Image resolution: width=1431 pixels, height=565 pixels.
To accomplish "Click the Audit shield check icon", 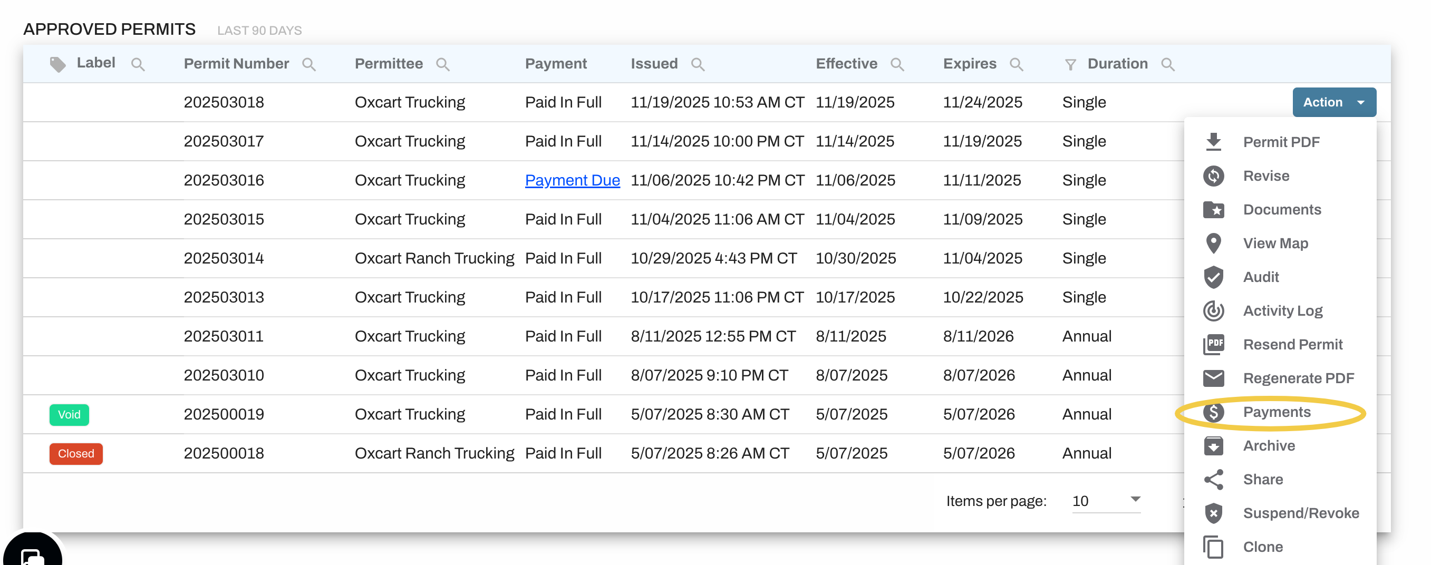I will (1214, 277).
